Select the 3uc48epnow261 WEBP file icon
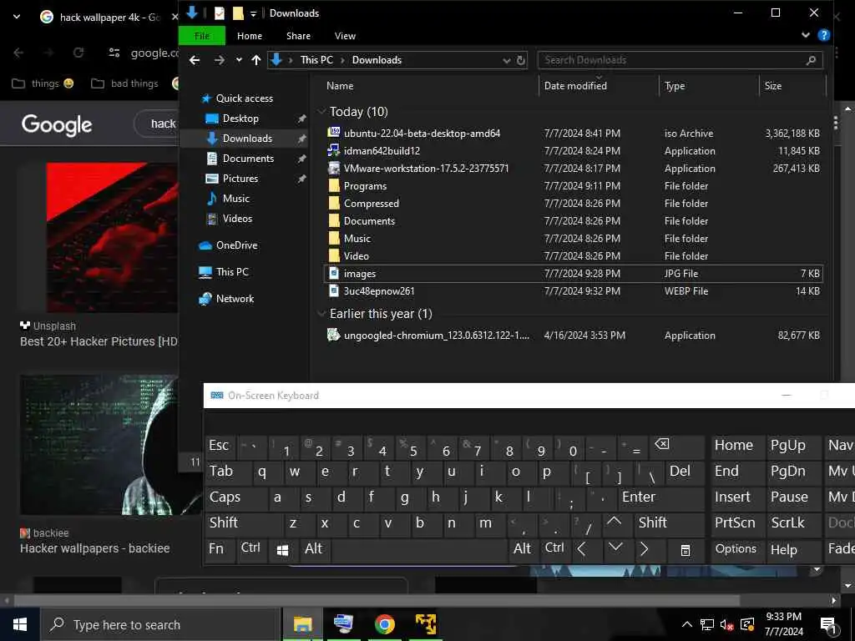855x641 pixels. click(x=334, y=290)
